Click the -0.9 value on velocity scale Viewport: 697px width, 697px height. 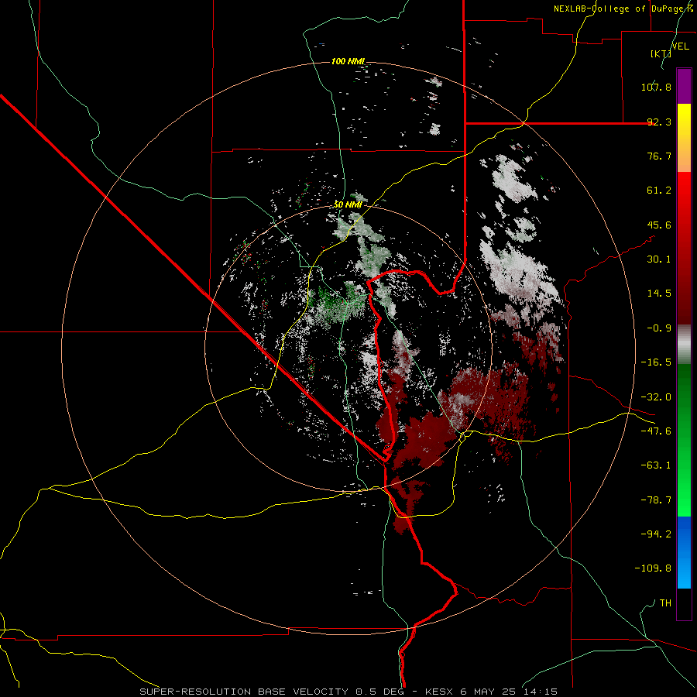pyautogui.click(x=659, y=328)
